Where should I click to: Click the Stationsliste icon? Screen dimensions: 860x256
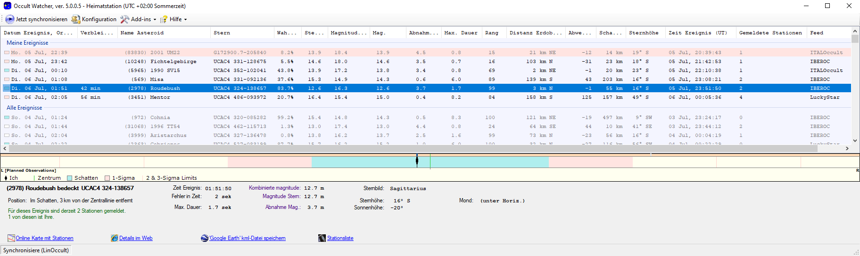(x=322, y=238)
